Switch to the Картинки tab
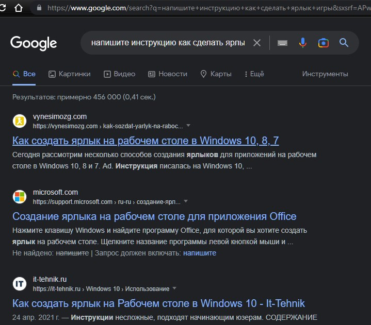Image resolution: width=371 pixels, height=325 pixels. (x=69, y=74)
